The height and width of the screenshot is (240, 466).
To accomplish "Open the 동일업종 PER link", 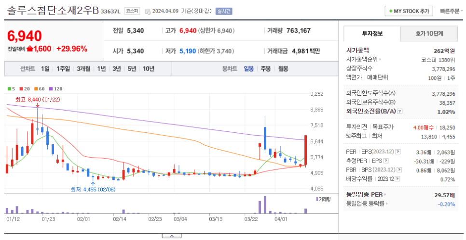I will point(366,195).
